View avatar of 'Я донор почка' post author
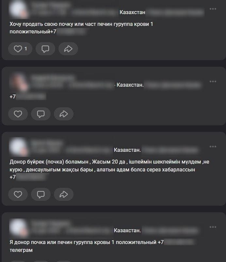The width and height of the screenshot is (226, 262). coord(18,227)
